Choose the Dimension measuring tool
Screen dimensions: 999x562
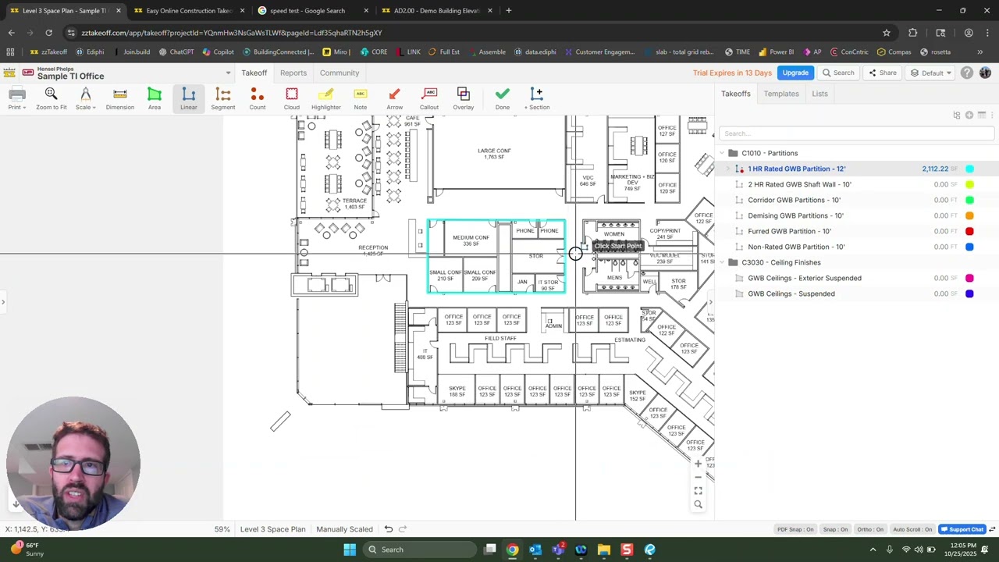click(119, 98)
